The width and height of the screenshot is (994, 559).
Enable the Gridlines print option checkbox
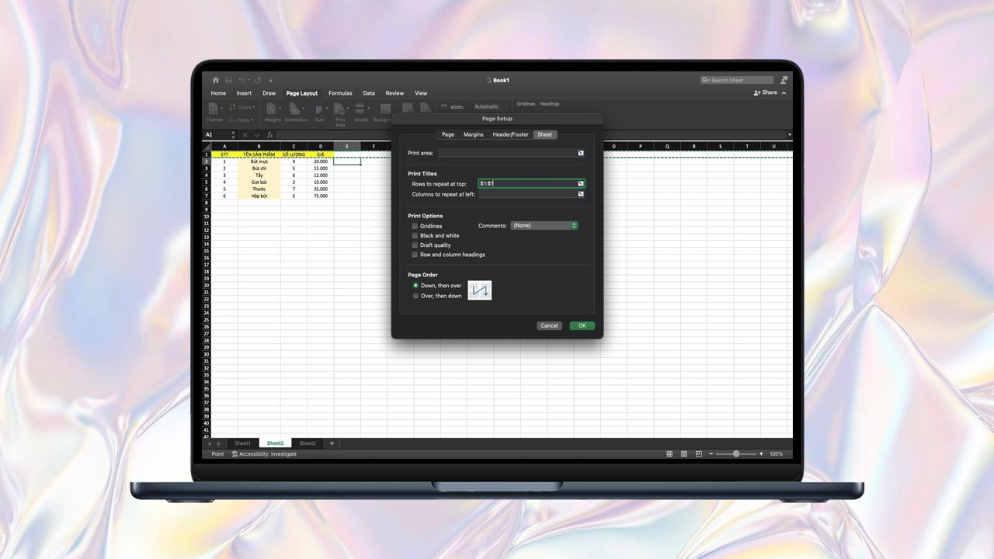[x=415, y=226]
